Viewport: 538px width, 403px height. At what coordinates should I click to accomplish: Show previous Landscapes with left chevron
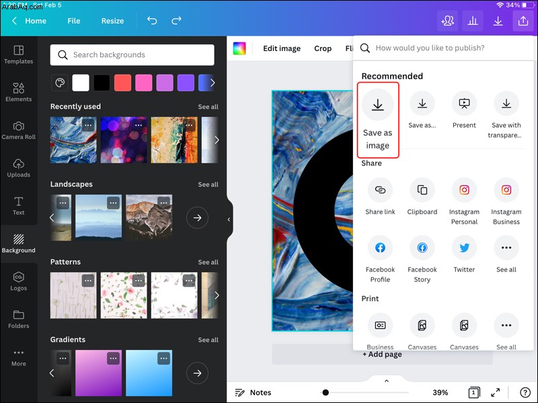coord(52,218)
